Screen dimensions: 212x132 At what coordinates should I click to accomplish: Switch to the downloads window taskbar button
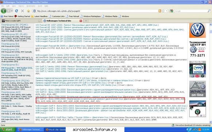point(55,129)
